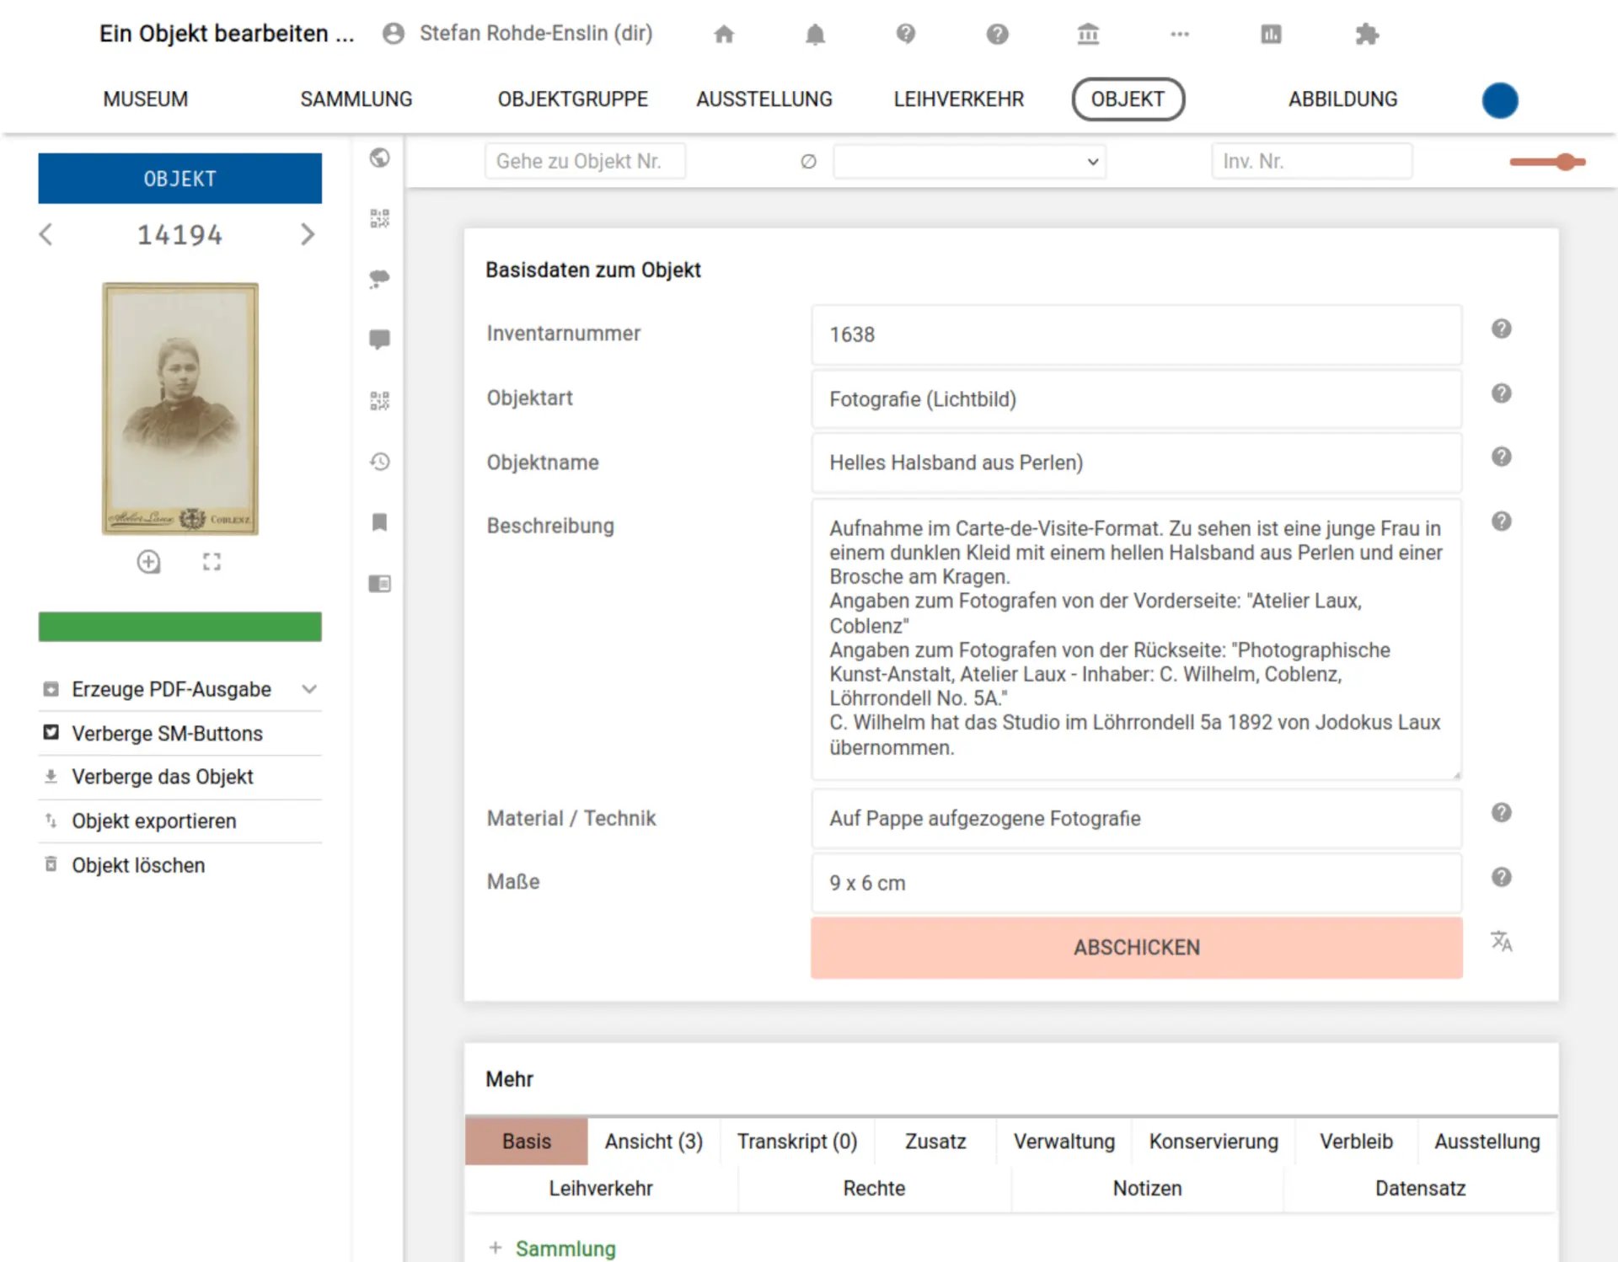
Task: Click the globe icon in sidebar strip
Action: coord(379,158)
